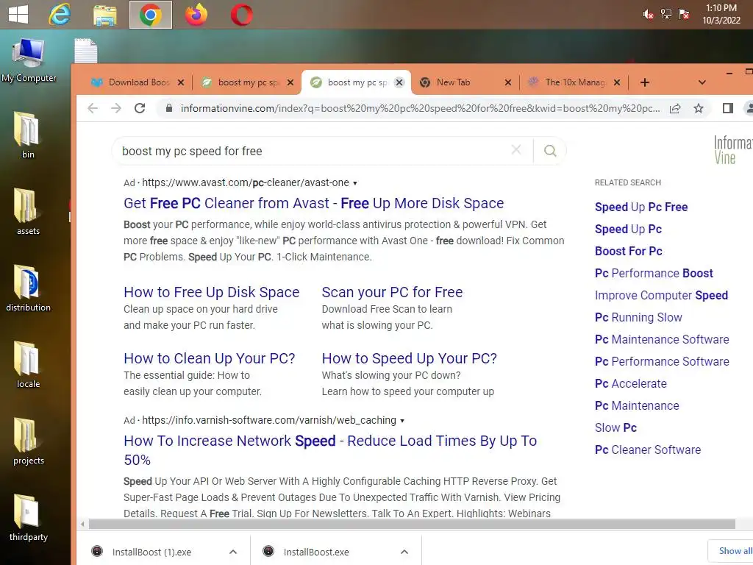This screenshot has width=753, height=565.
Task: Select the Chrome taskbar icon
Action: click(x=150, y=15)
